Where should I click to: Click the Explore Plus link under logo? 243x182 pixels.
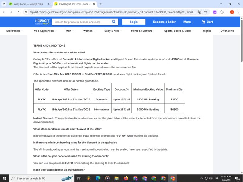[x=42, y=24]
